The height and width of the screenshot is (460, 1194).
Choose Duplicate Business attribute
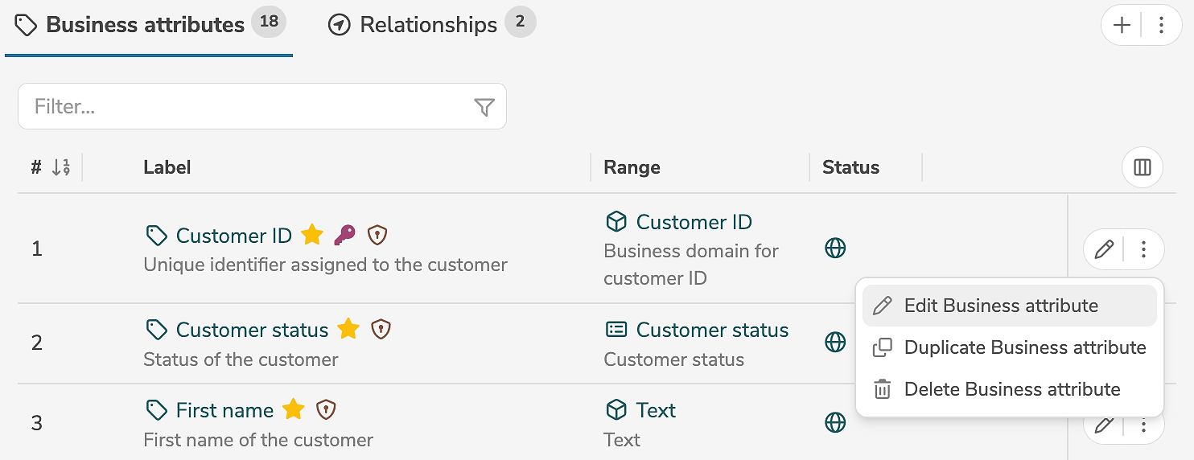click(1024, 347)
